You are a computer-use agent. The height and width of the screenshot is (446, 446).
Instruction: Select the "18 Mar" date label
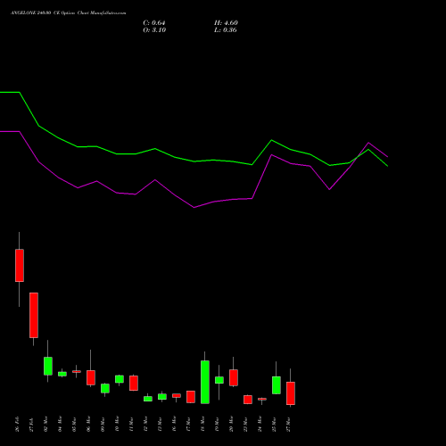pyautogui.click(x=202, y=424)
